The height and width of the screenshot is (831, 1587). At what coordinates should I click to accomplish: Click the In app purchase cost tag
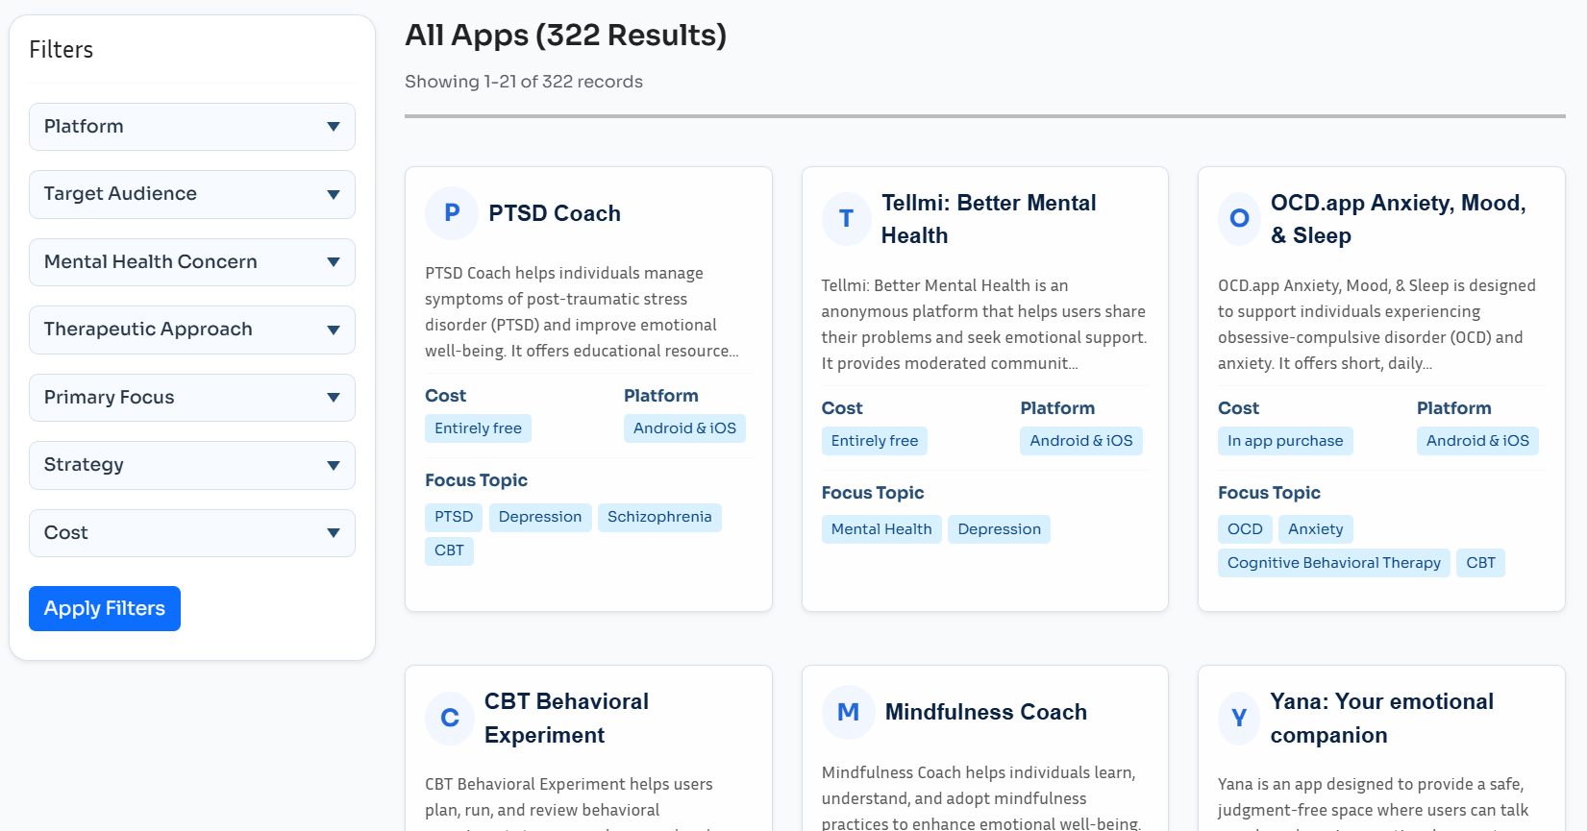click(1285, 441)
